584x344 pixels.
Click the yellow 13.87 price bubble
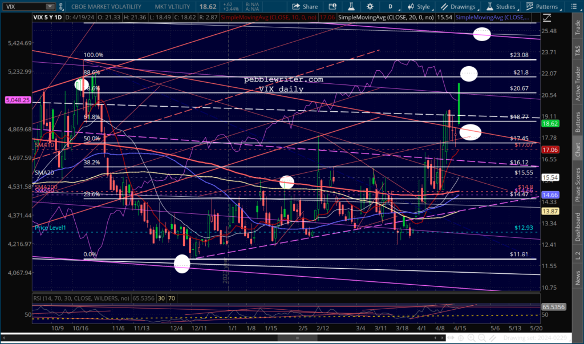tap(550, 211)
